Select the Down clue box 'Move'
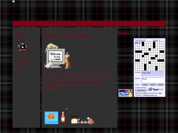Viewport: 178px width, 133px height. point(153,80)
